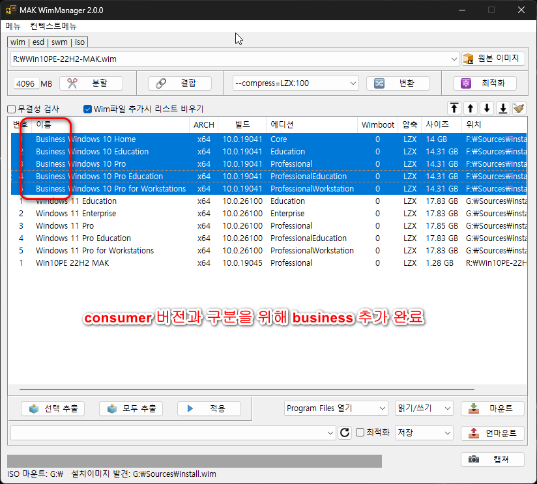Click the move-to-top arrow icon
The width and height of the screenshot is (537, 484).
pos(454,109)
